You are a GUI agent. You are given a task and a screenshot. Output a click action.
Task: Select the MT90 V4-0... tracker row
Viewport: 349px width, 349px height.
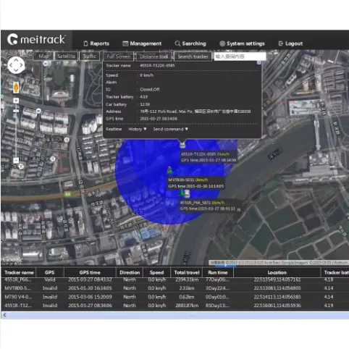(175, 297)
